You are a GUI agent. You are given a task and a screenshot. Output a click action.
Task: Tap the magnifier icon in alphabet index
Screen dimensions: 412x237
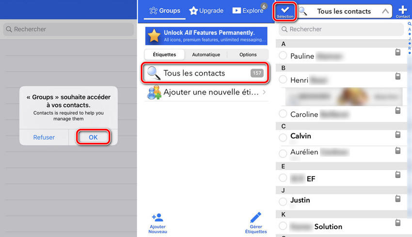410,24
